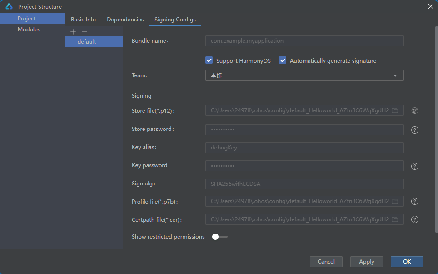Open help icon for Store password
The height and width of the screenshot is (274, 438).
click(x=415, y=130)
